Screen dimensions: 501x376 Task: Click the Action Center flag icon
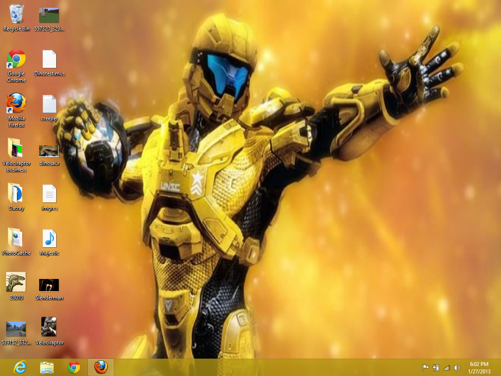pos(426,368)
